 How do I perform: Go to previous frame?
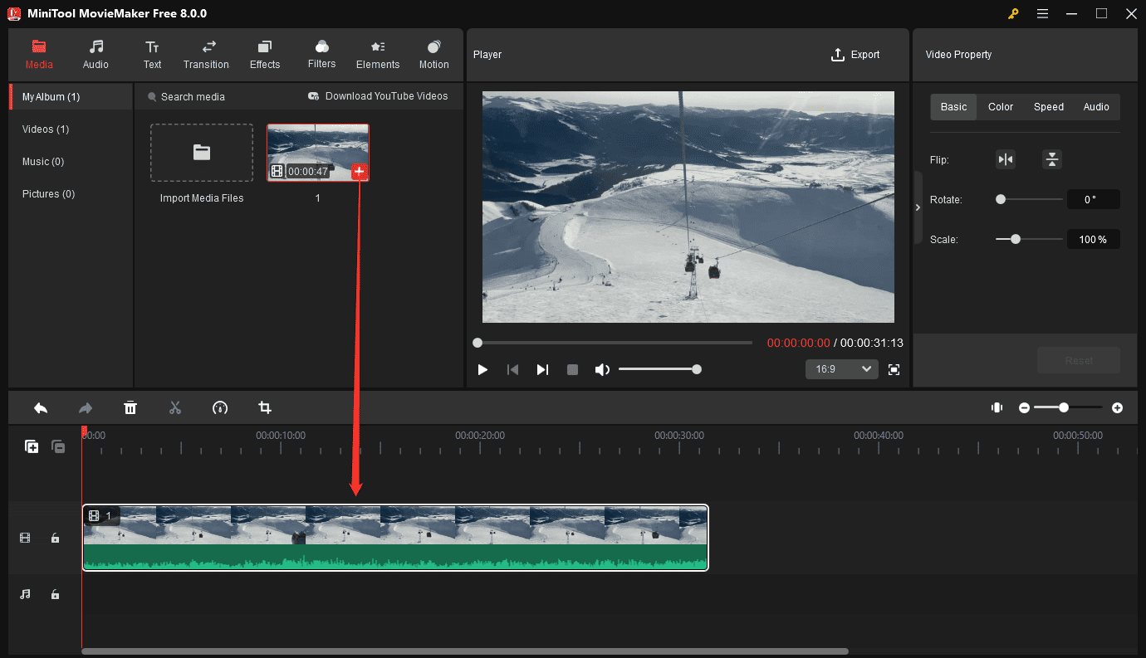tap(512, 369)
